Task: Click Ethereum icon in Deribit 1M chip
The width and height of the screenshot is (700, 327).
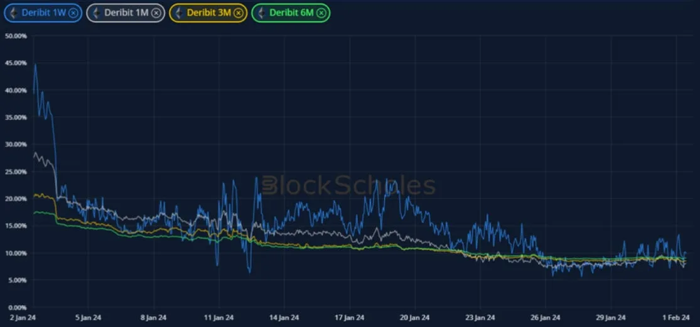Action: pyautogui.click(x=97, y=13)
